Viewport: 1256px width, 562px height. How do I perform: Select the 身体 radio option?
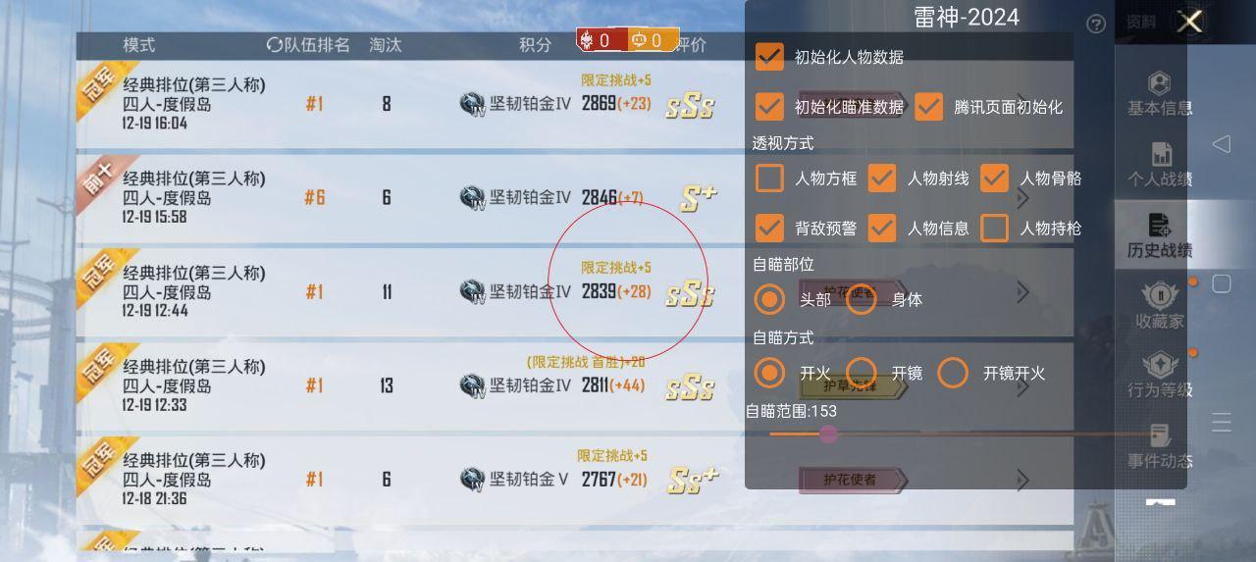[862, 299]
